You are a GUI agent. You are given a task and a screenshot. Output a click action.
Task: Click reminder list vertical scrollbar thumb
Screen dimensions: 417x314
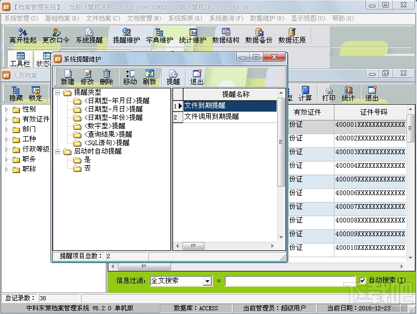tap(281, 143)
